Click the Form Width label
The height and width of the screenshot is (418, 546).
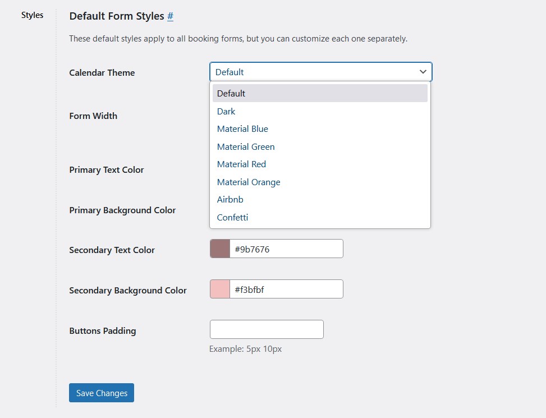[93, 116]
